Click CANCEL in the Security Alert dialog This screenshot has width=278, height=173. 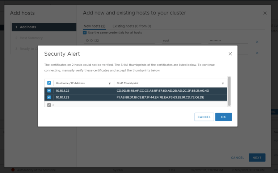pyautogui.click(x=204, y=117)
